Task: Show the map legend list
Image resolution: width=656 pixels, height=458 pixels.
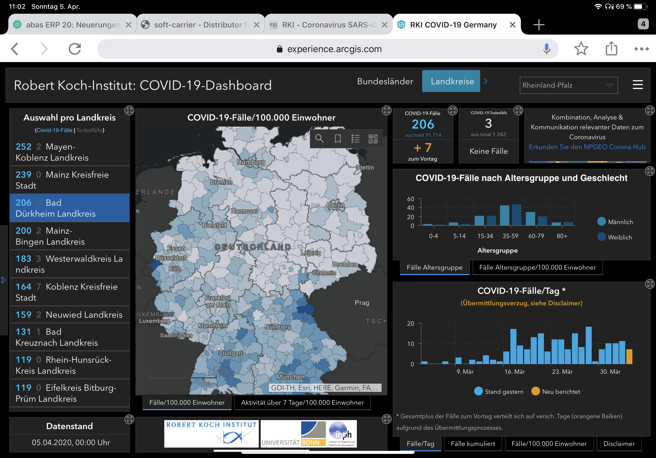Action: click(355, 139)
